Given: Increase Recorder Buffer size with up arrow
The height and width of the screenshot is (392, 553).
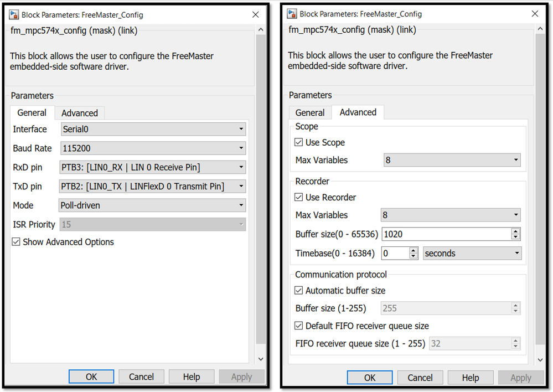Looking at the screenshot, I should 515,231.
